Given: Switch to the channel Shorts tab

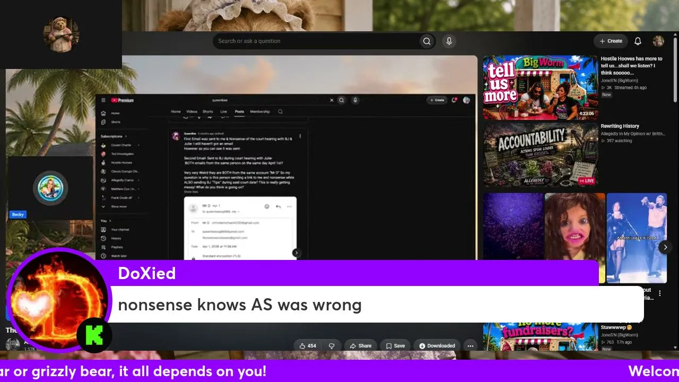Looking at the screenshot, I should tap(208, 111).
